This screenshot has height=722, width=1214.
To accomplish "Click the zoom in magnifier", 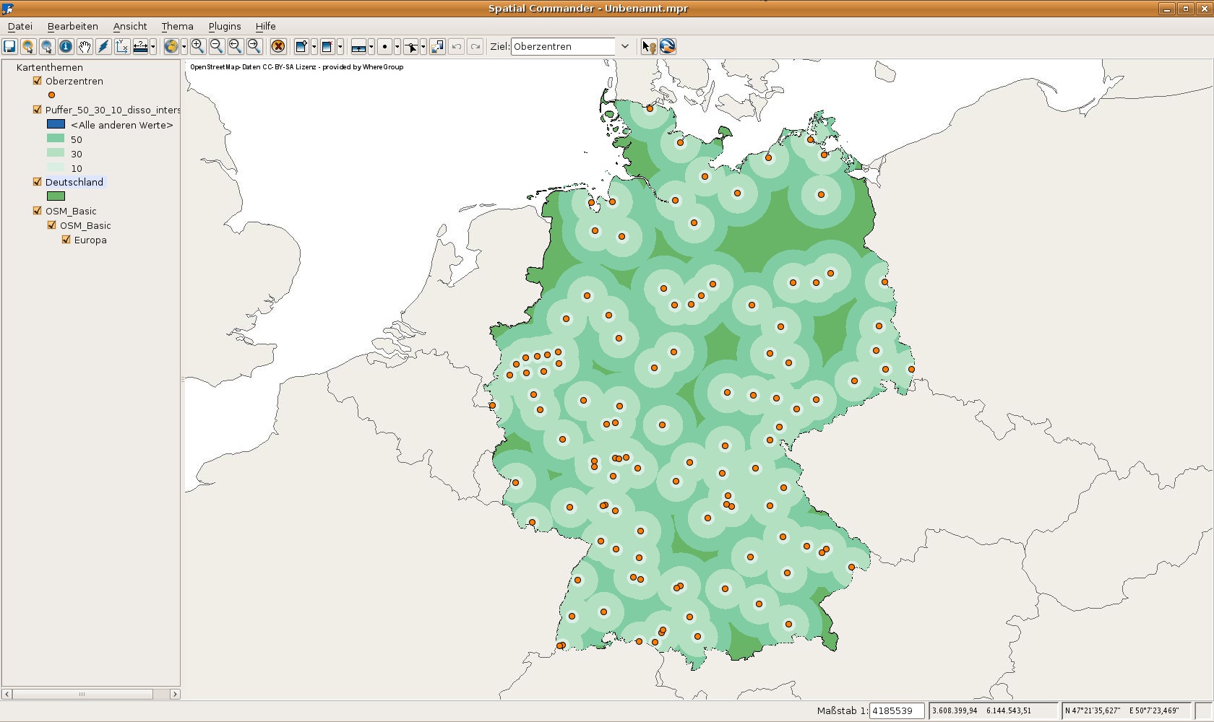I will click(197, 47).
